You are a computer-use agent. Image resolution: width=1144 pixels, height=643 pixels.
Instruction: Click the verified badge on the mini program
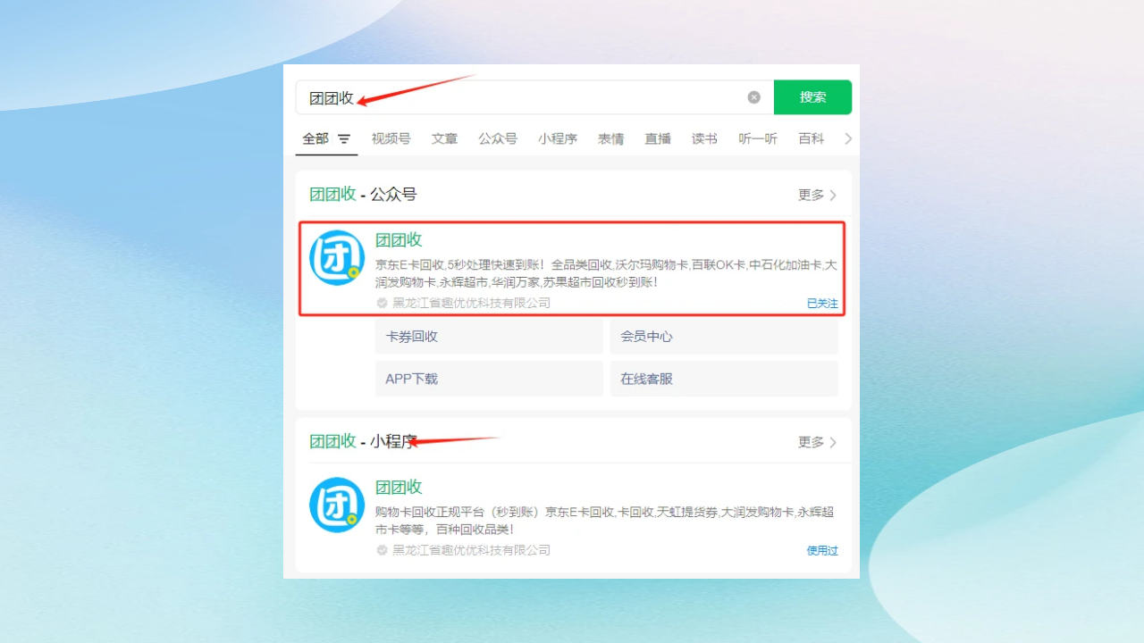click(x=382, y=550)
